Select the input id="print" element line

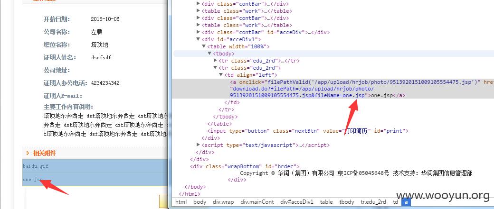coord(307,131)
